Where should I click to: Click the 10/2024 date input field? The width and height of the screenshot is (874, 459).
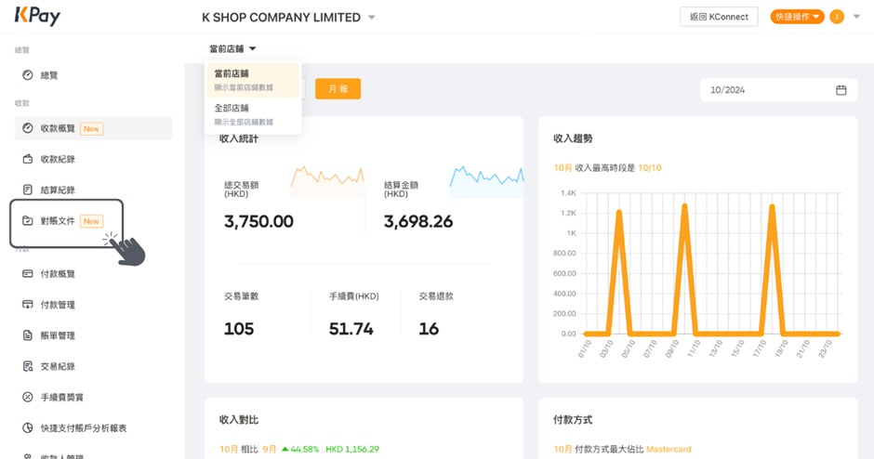tap(778, 90)
